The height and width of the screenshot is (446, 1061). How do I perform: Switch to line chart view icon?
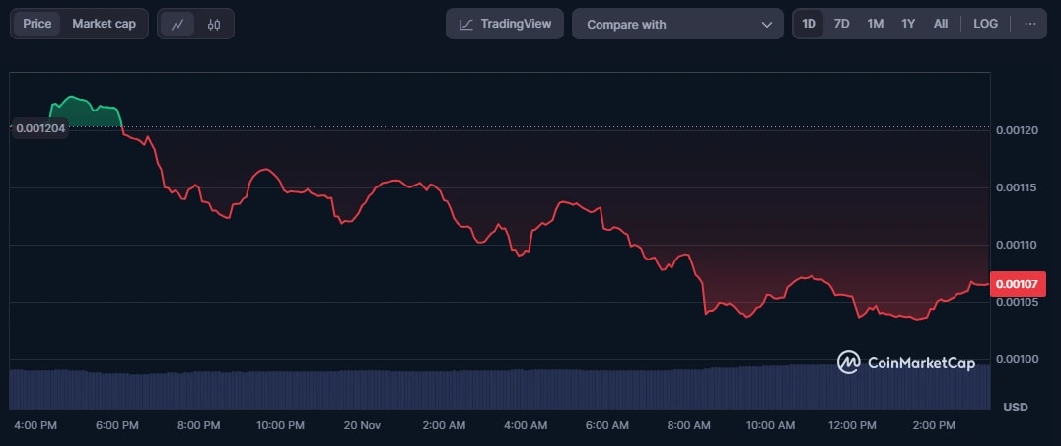coord(177,24)
